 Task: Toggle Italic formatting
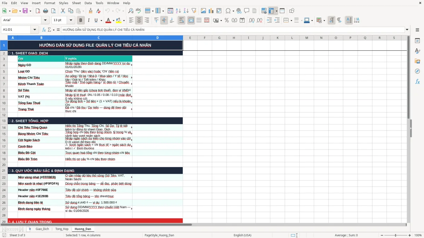point(89,20)
